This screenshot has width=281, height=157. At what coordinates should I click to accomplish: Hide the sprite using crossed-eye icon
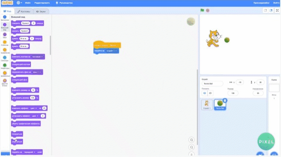(210, 93)
